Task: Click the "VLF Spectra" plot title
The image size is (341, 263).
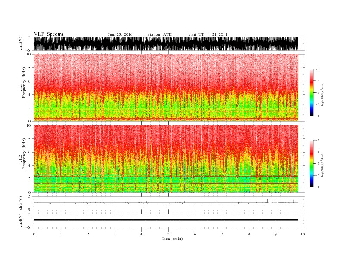Action: pos(49,34)
